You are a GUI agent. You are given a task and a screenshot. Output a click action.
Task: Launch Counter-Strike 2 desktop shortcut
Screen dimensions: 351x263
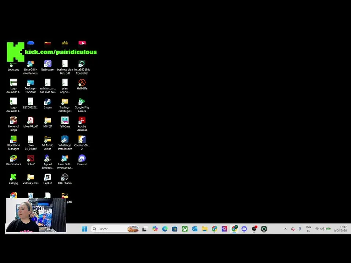pos(82,143)
